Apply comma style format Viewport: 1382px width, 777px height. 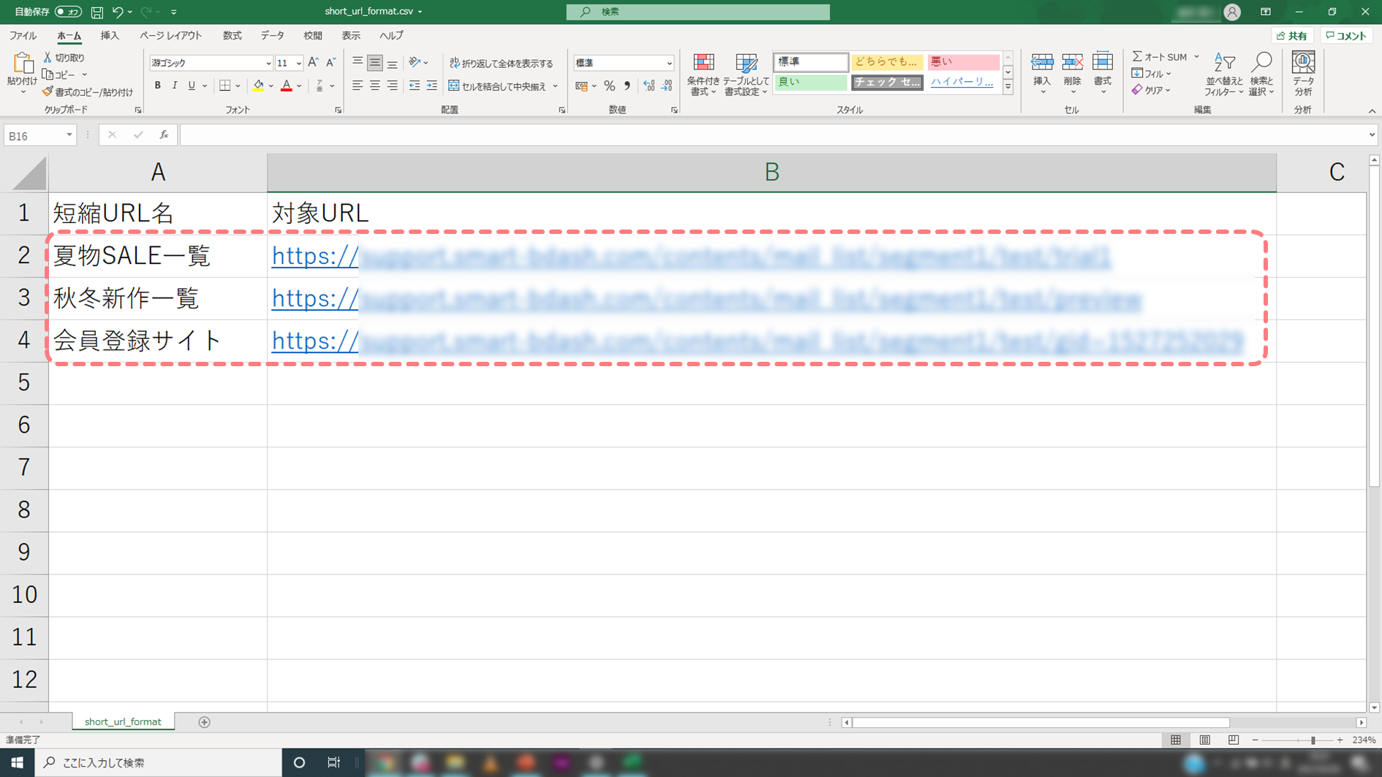627,86
